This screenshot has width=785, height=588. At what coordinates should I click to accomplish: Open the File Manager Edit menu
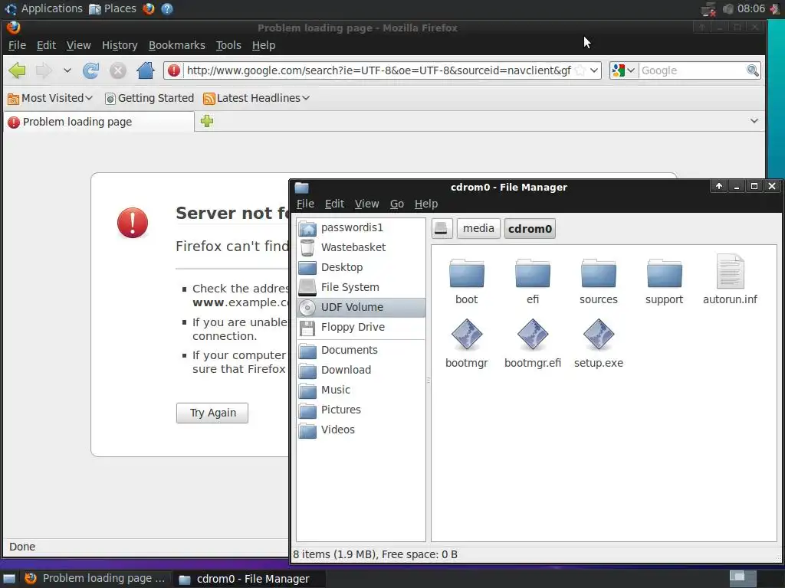334,204
